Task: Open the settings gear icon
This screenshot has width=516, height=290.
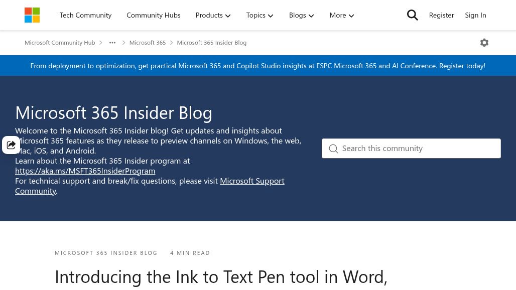Action: (x=484, y=43)
